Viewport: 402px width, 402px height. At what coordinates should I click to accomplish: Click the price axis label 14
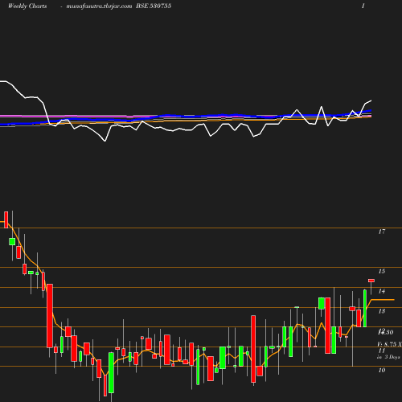(x=382, y=291)
